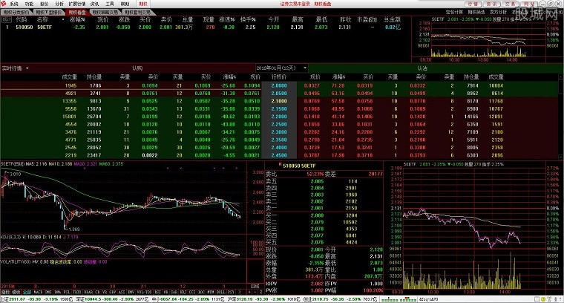
Task: Open the 帮助 menu
Action: (125, 4)
